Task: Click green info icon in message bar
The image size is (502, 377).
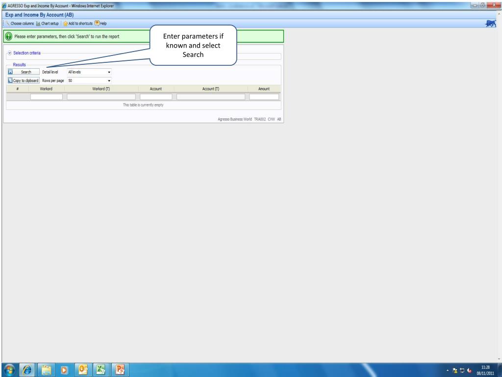Action: coord(9,36)
